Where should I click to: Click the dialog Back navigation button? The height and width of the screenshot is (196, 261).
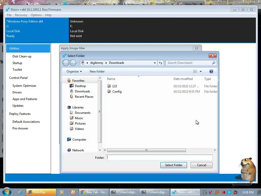(66, 63)
